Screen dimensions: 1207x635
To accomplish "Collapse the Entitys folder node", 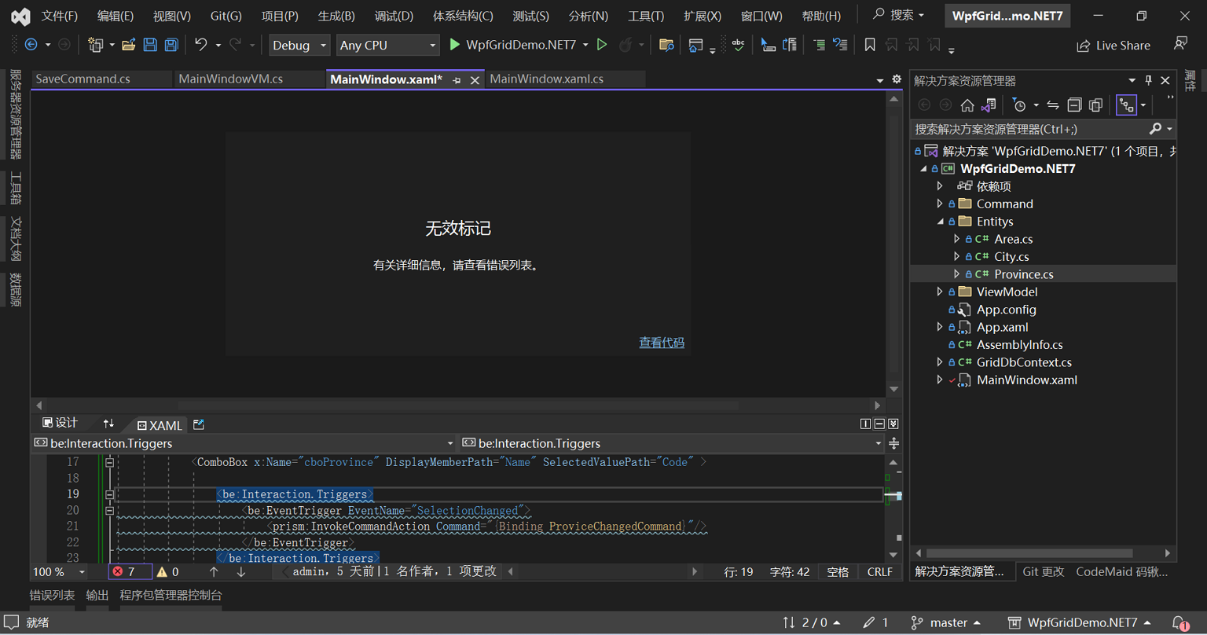I will coord(940,222).
